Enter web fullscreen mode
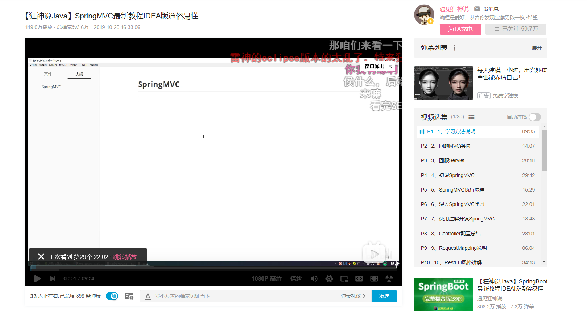Viewport: 587px width, 311px height. click(374, 278)
